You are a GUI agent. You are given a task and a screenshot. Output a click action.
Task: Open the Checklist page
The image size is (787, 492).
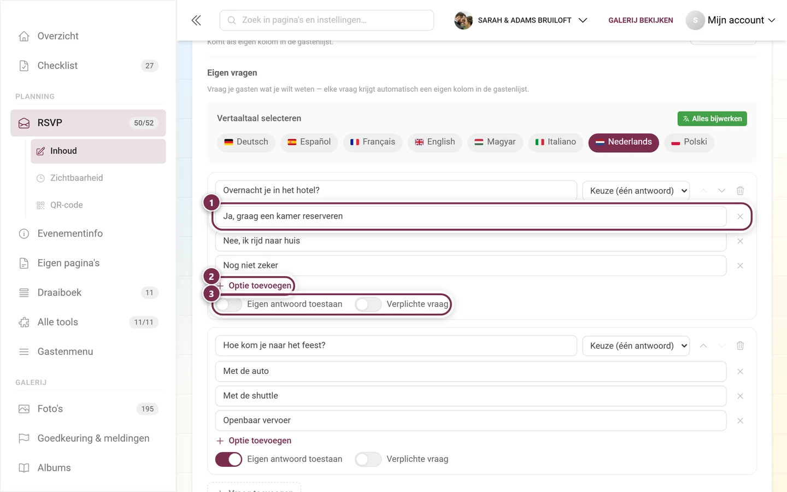point(88,66)
